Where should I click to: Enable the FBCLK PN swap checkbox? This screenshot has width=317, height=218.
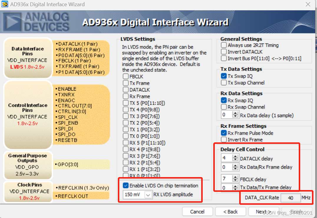[x=125, y=76]
